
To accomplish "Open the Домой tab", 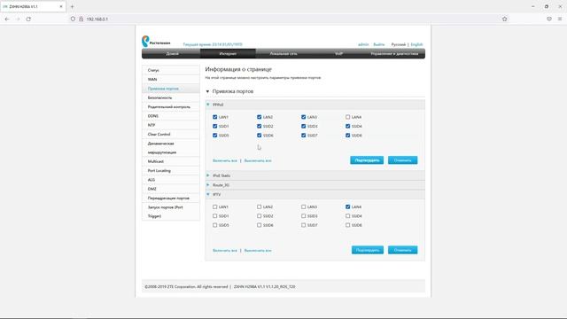I will click(x=172, y=53).
